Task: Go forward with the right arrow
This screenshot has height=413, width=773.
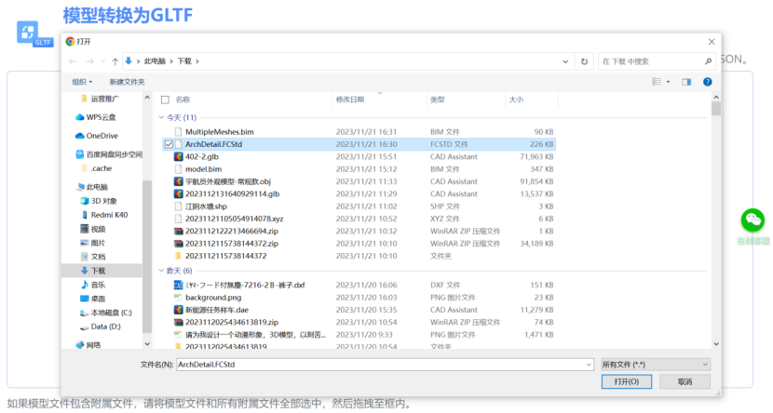Action: [89, 61]
